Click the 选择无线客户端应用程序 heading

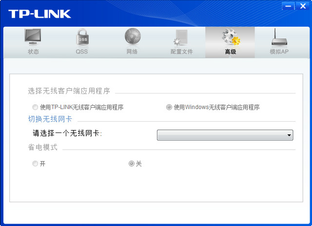click(69, 91)
